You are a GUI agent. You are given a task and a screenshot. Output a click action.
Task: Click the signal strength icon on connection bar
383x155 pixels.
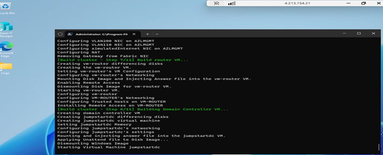(x=231, y=3)
